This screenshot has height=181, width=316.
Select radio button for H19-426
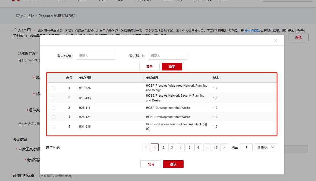point(54,88)
